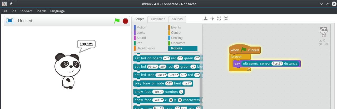337x109 pixels.
Task: Select the Control block category
Action: coord(176,33)
